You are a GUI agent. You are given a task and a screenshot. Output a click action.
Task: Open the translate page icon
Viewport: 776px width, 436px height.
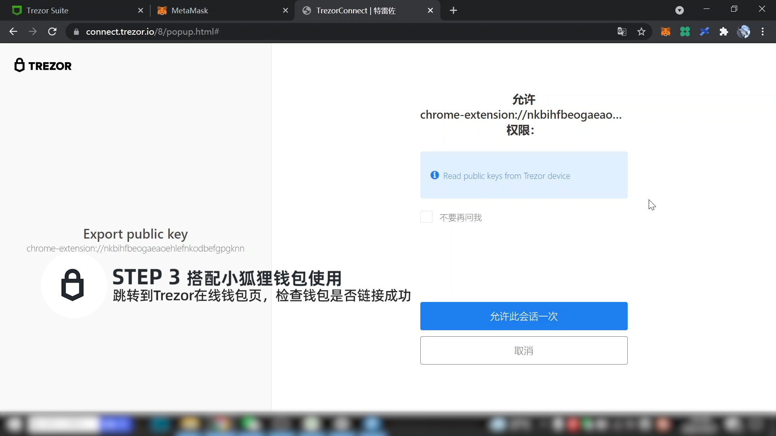coord(622,31)
